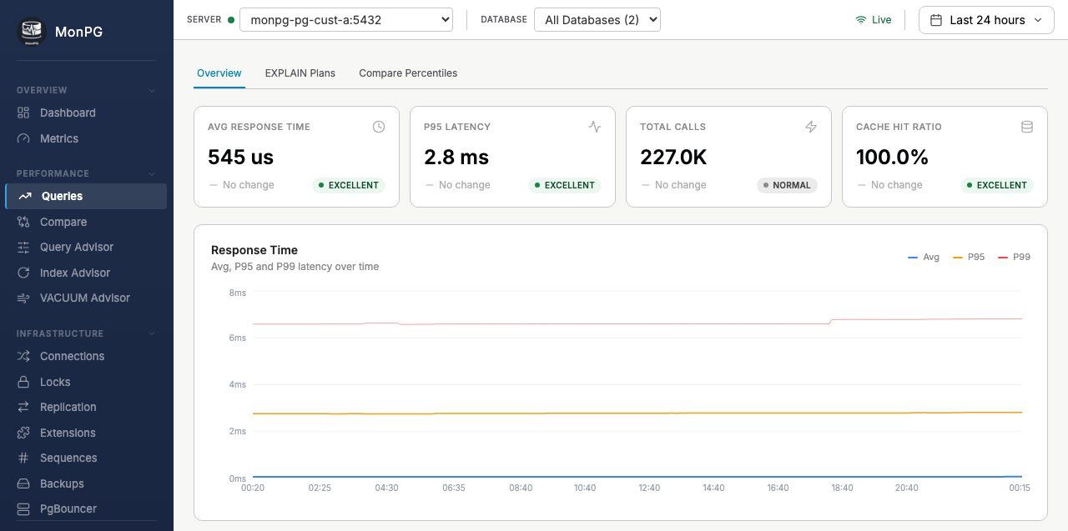
Task: Collapse the Performance sidebar section
Action: point(151,173)
